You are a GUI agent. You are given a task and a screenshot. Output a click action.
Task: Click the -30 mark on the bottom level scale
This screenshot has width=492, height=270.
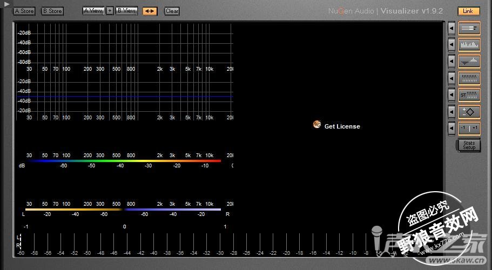[x=220, y=253]
